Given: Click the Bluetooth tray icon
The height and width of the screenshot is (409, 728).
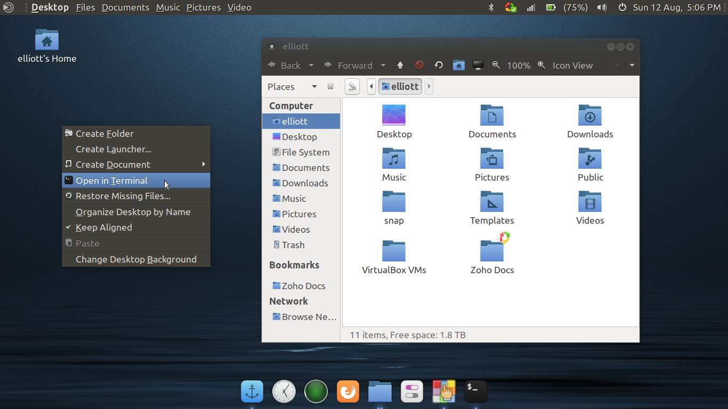Looking at the screenshot, I should (491, 7).
